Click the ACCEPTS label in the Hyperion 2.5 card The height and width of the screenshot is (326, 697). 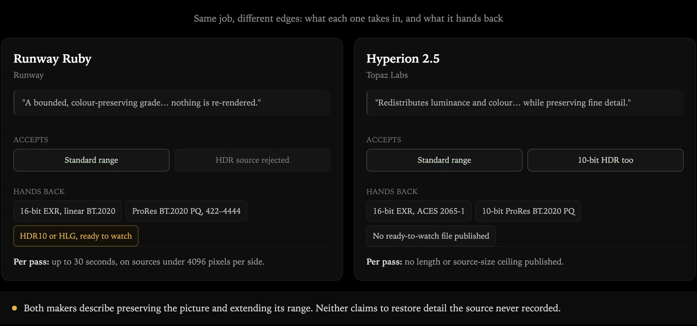click(384, 140)
